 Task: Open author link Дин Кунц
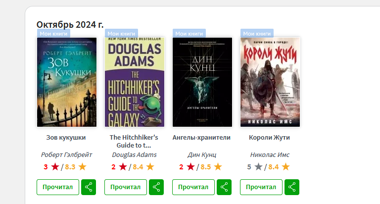202,154
